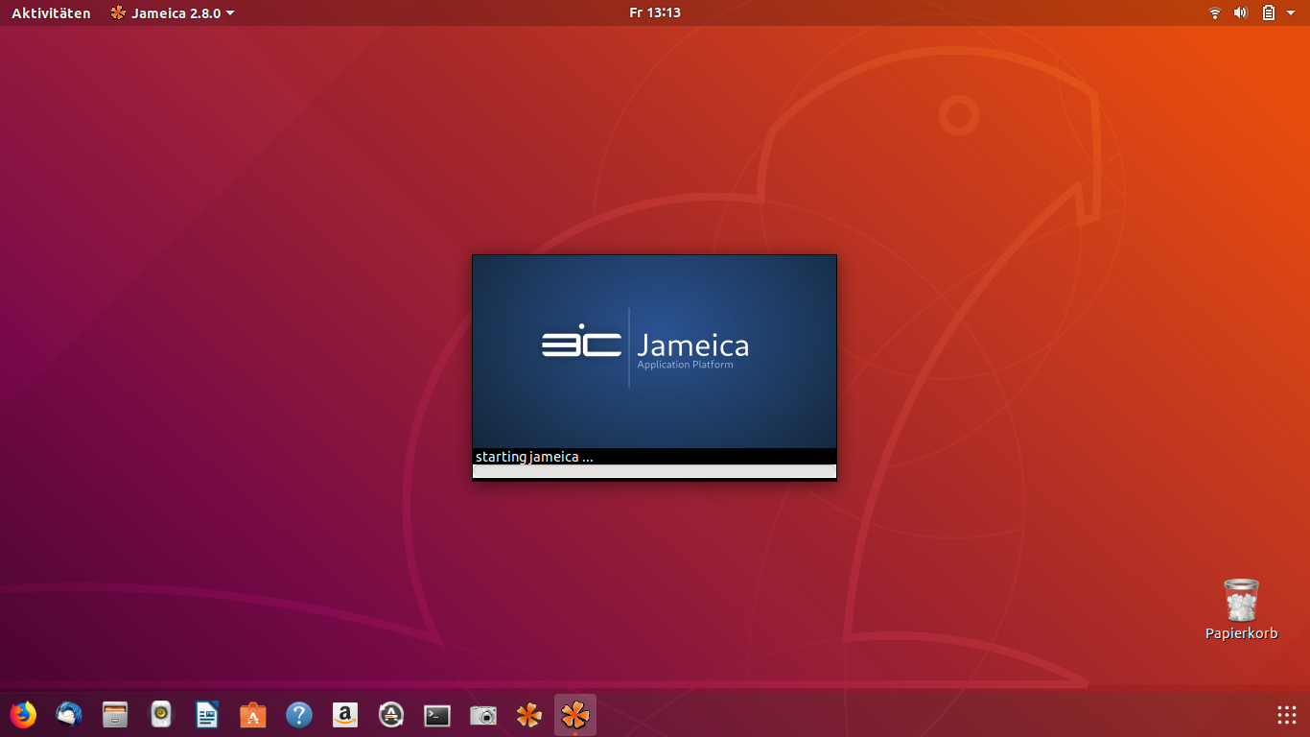Open the Papierkorb trash desktop icon
Image resolution: width=1310 pixels, height=737 pixels.
tap(1241, 608)
